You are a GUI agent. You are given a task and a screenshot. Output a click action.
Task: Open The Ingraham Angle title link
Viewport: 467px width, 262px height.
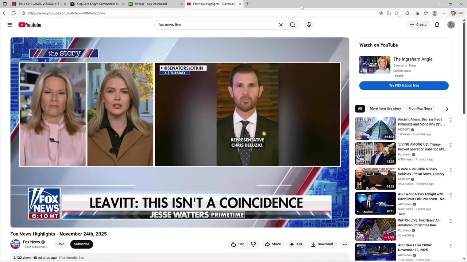(413, 59)
